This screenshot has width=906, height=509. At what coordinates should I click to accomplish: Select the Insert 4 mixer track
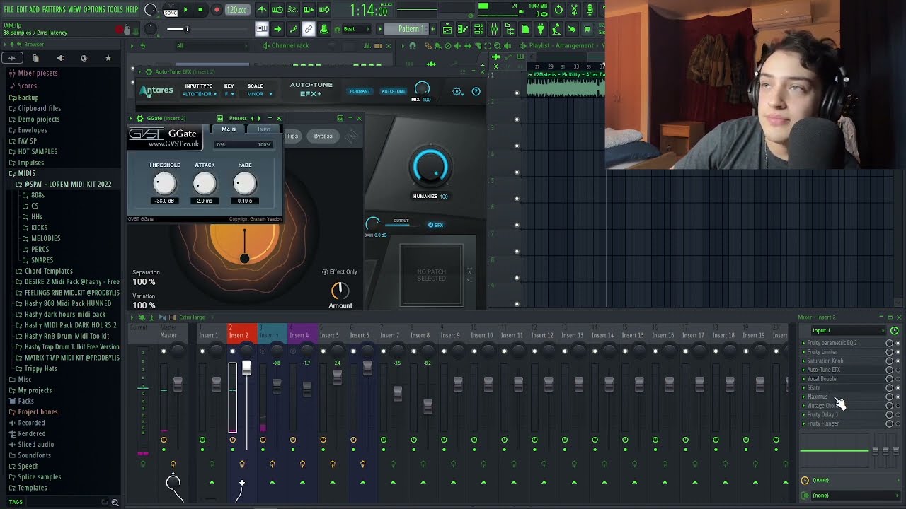click(299, 335)
